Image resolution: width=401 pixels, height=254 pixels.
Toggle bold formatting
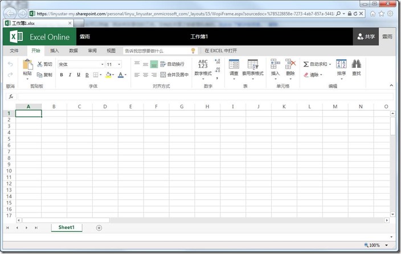62,75
